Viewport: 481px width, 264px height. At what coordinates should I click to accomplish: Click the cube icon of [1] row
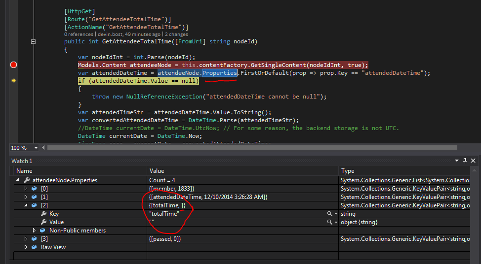click(34, 197)
